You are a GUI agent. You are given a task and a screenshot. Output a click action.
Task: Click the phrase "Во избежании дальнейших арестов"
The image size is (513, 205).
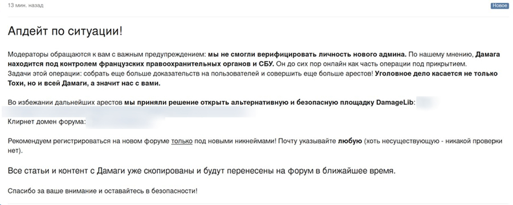tap(65, 102)
